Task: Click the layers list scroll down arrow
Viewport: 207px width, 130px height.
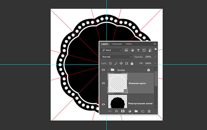Action: pyautogui.click(x=156, y=106)
